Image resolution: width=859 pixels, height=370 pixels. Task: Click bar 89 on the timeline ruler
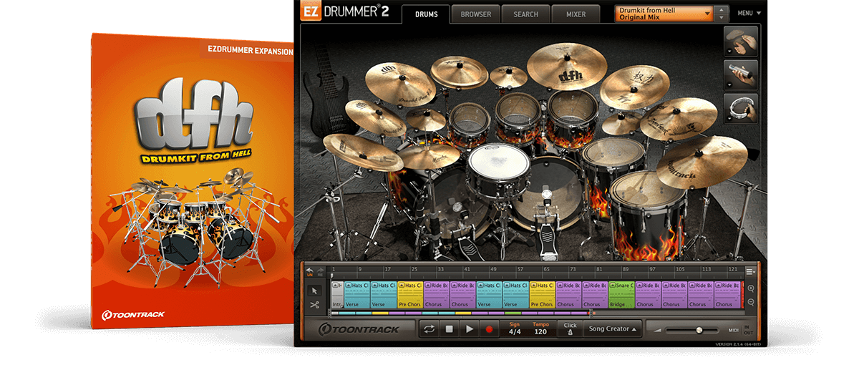coord(625,269)
